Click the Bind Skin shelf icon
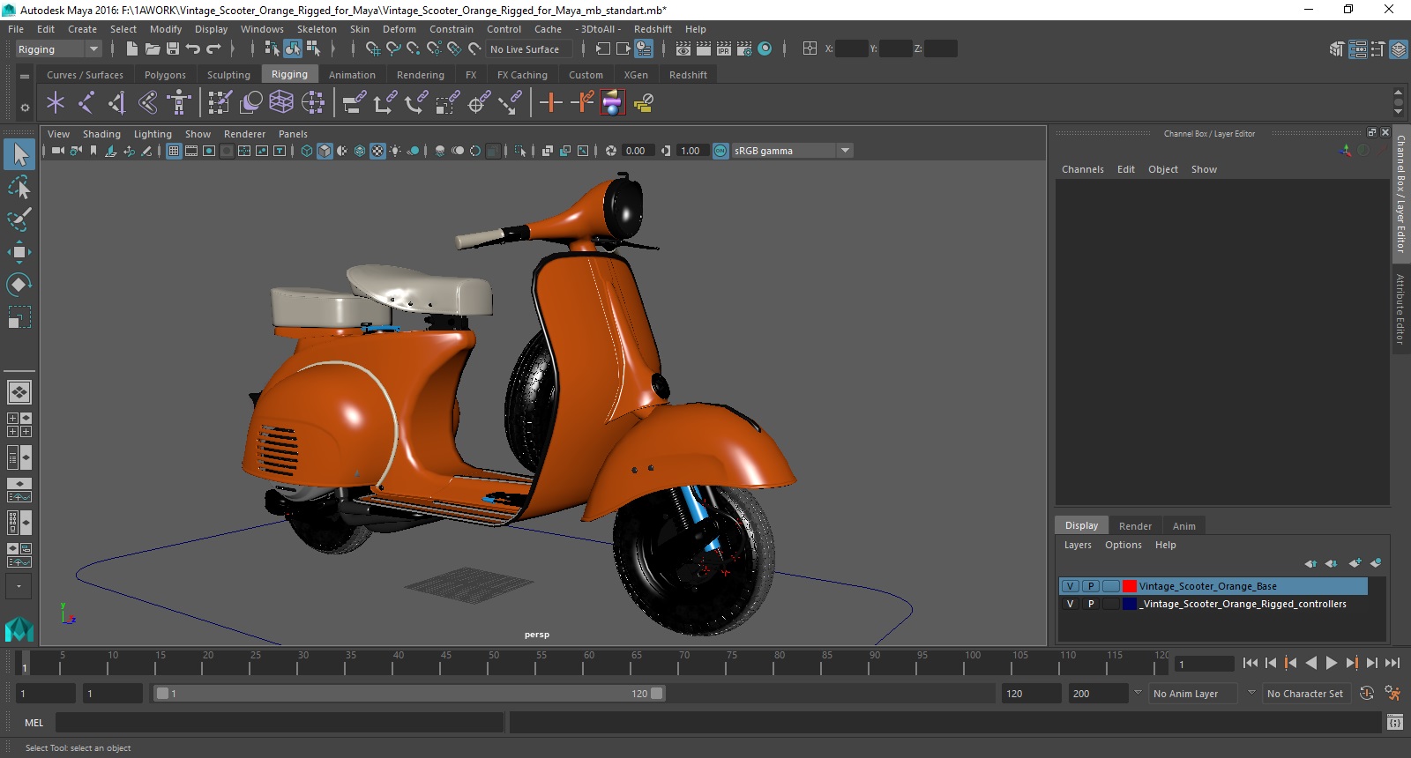 148,103
